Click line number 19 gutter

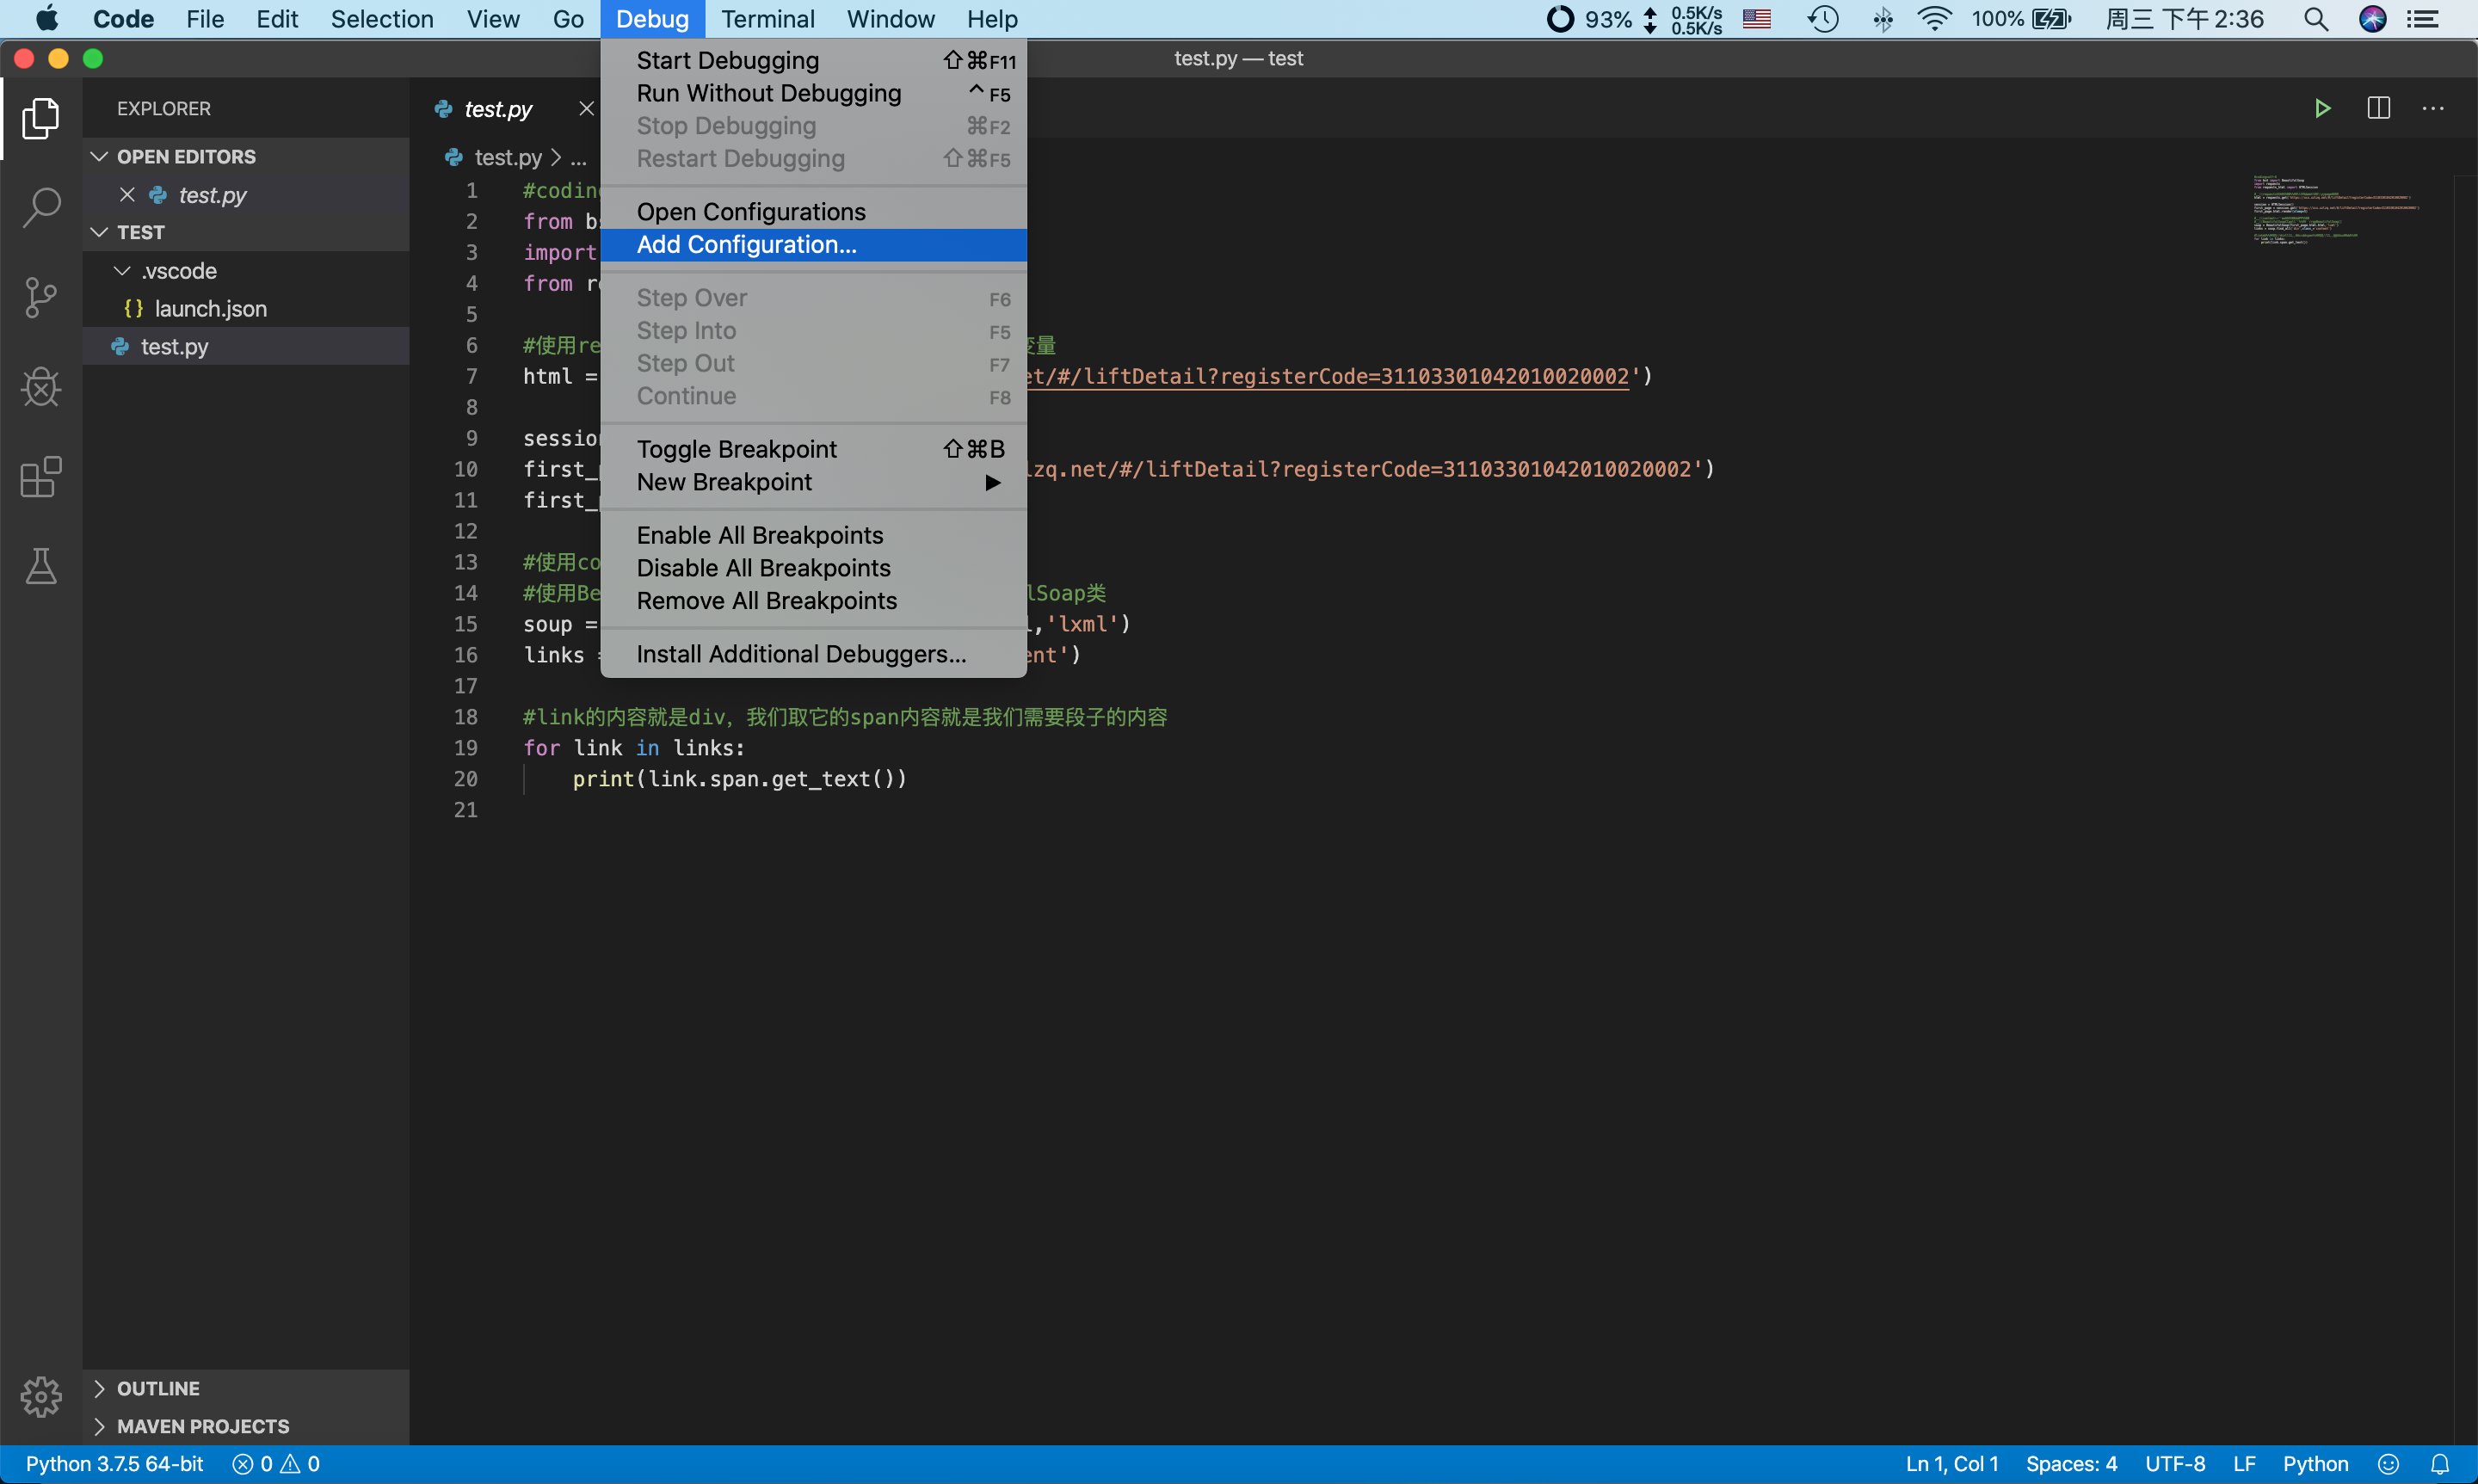[x=465, y=748]
